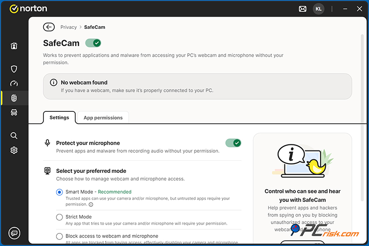
Task: Open the Performance gauge section
Action: pyautogui.click(x=14, y=83)
